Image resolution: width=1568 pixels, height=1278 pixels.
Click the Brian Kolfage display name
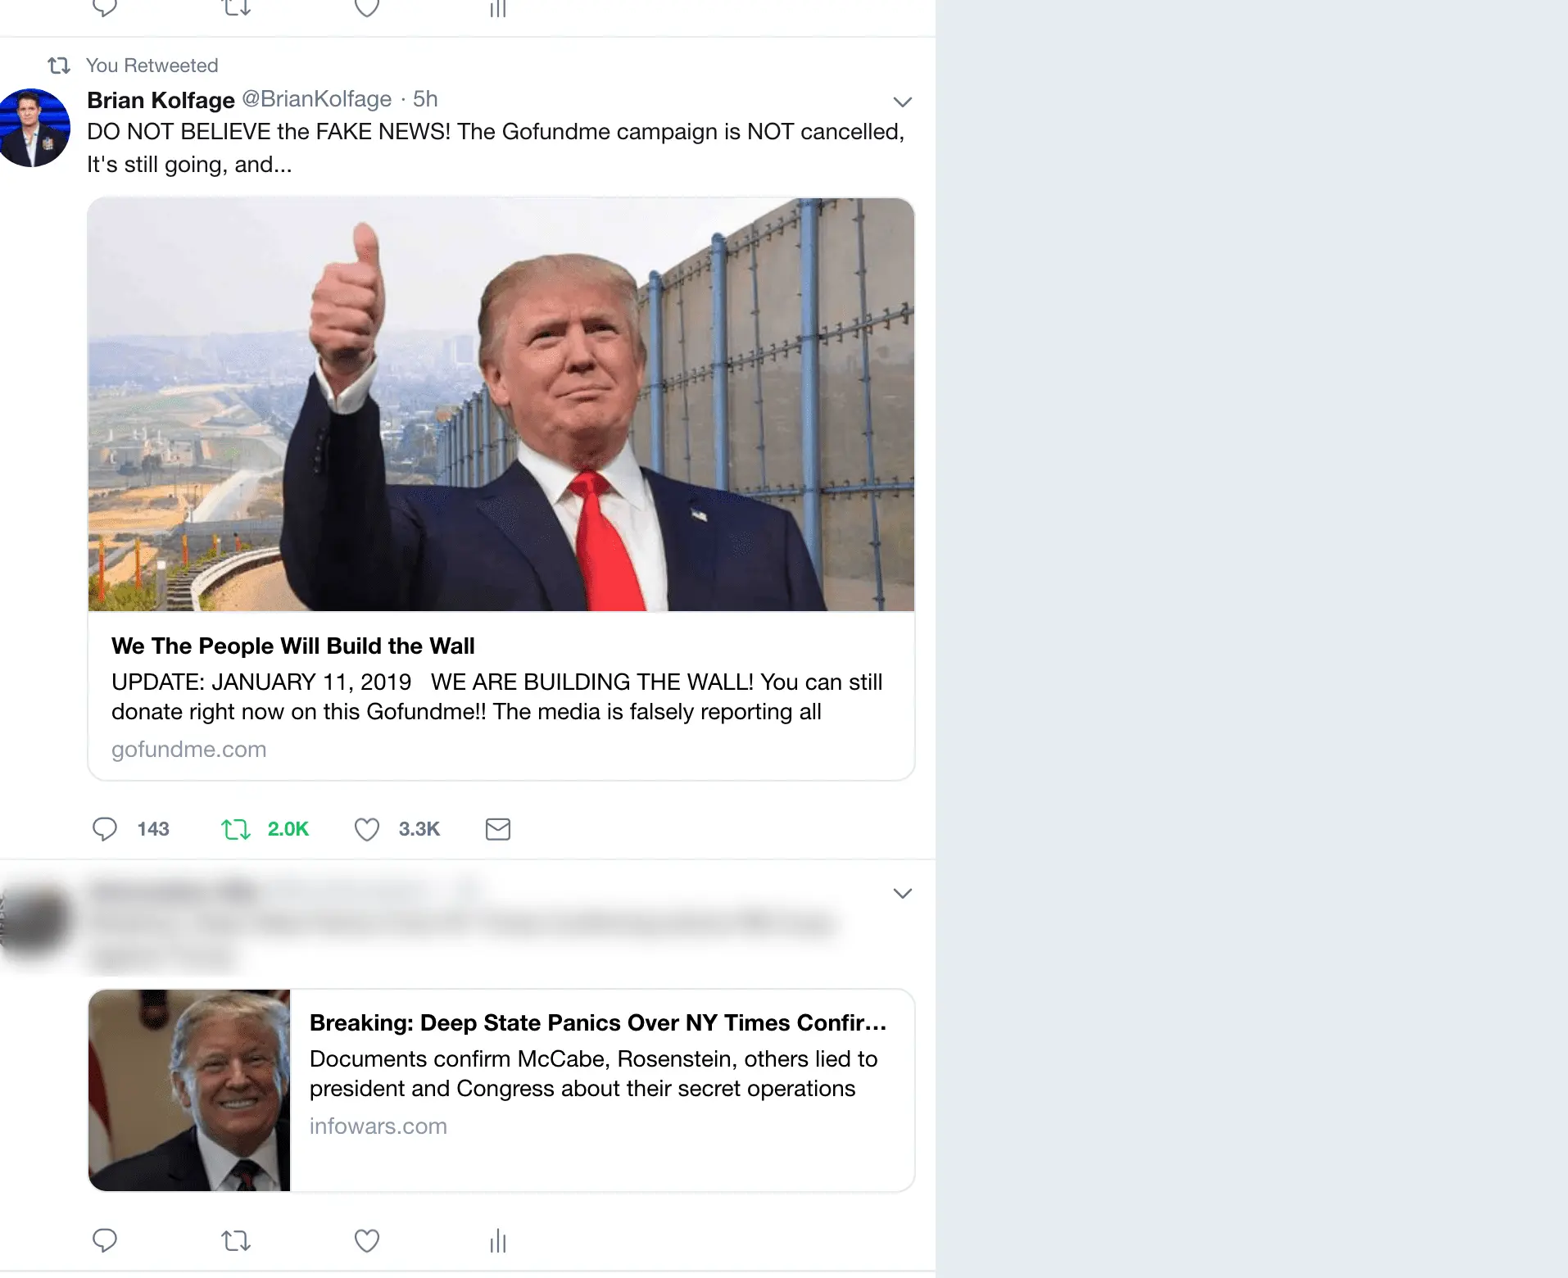coord(161,100)
